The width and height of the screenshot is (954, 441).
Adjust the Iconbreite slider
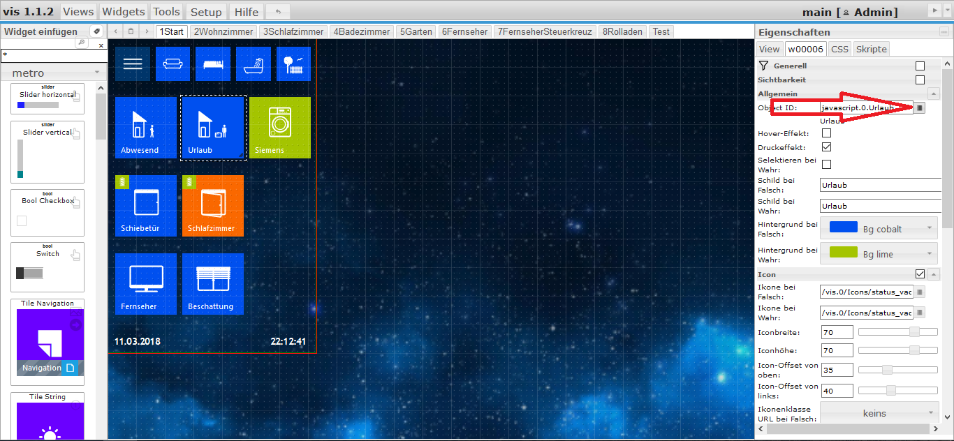click(x=913, y=332)
